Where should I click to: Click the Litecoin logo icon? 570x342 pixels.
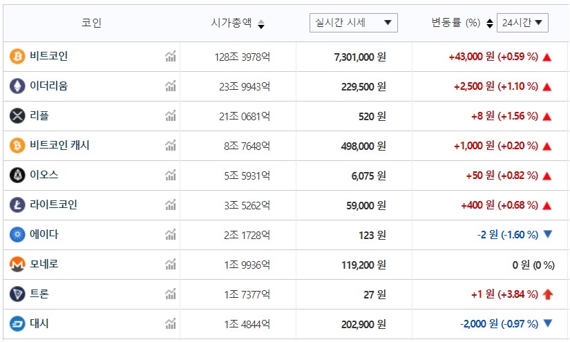[17, 205]
